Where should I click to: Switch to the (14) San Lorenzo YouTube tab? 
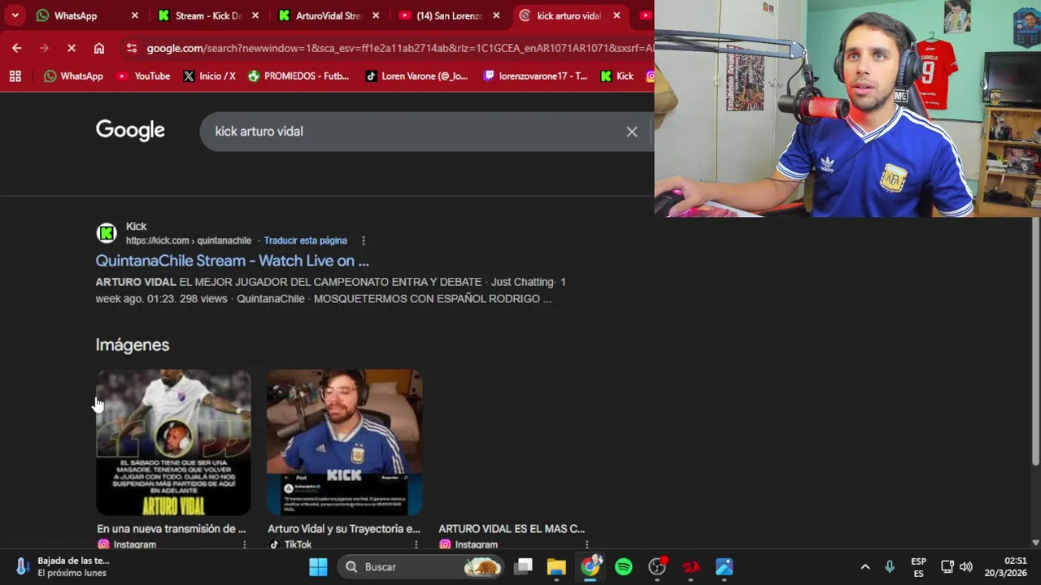pyautogui.click(x=449, y=15)
